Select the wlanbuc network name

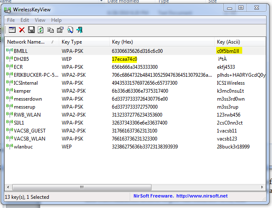click(23, 147)
